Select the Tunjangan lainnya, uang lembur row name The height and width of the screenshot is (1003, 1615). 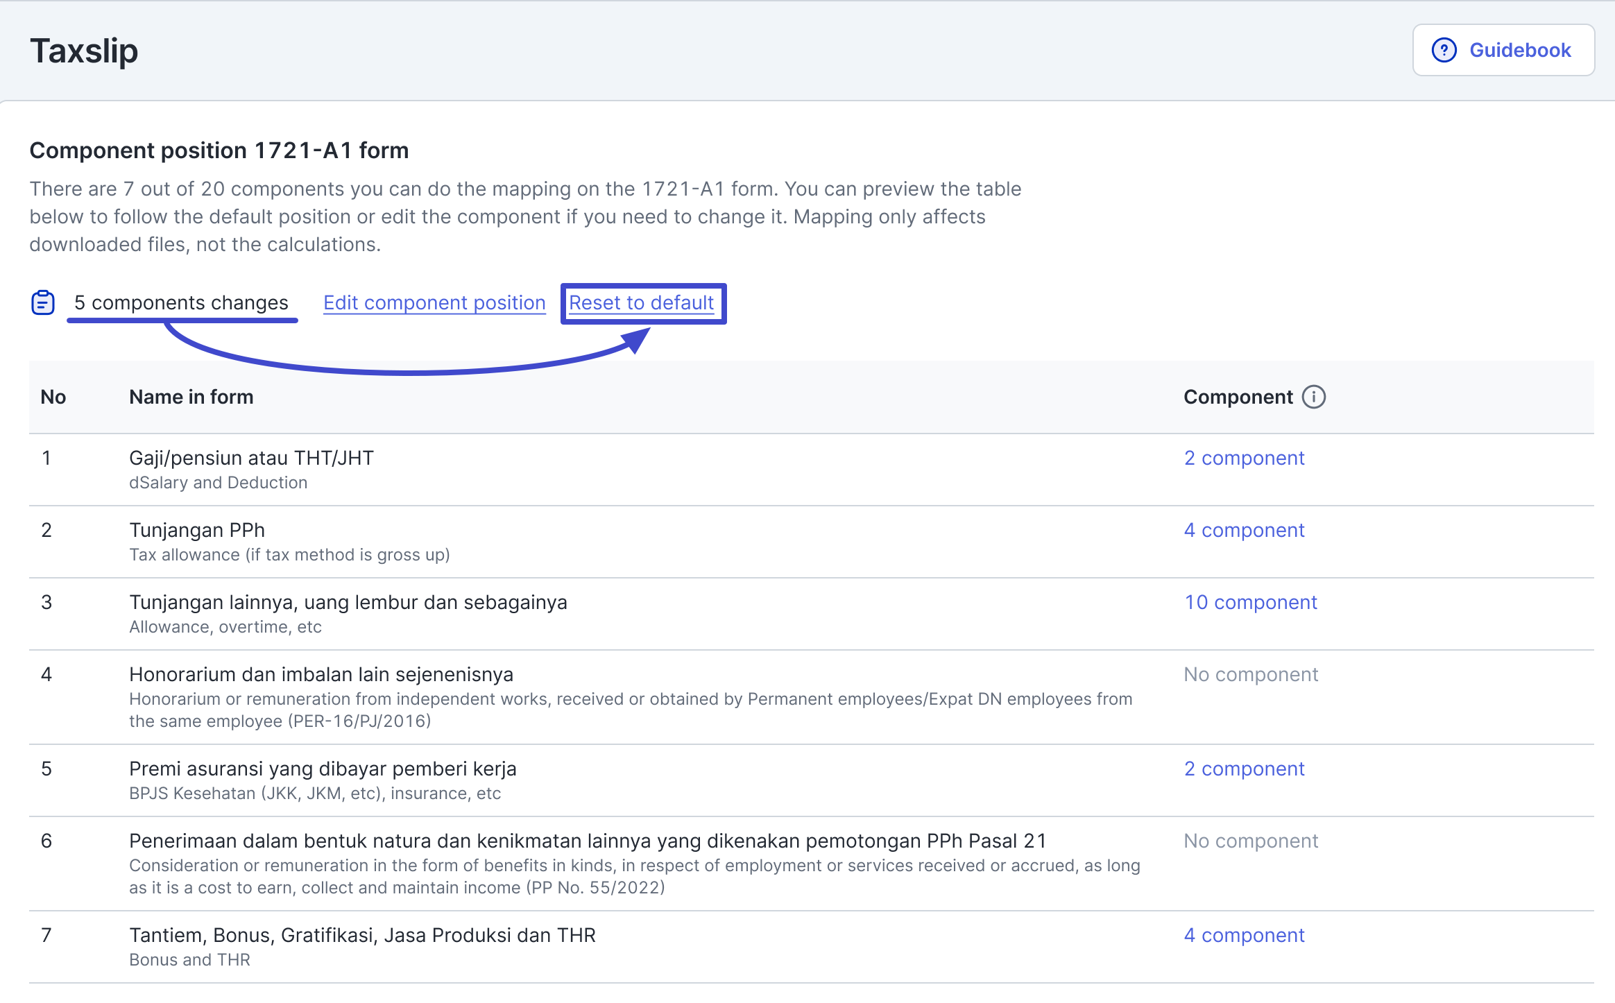tap(348, 602)
